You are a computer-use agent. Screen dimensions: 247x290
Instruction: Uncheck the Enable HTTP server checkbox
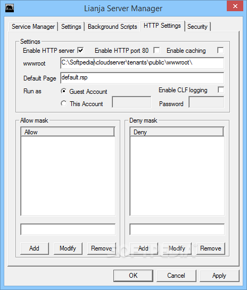tap(80, 50)
